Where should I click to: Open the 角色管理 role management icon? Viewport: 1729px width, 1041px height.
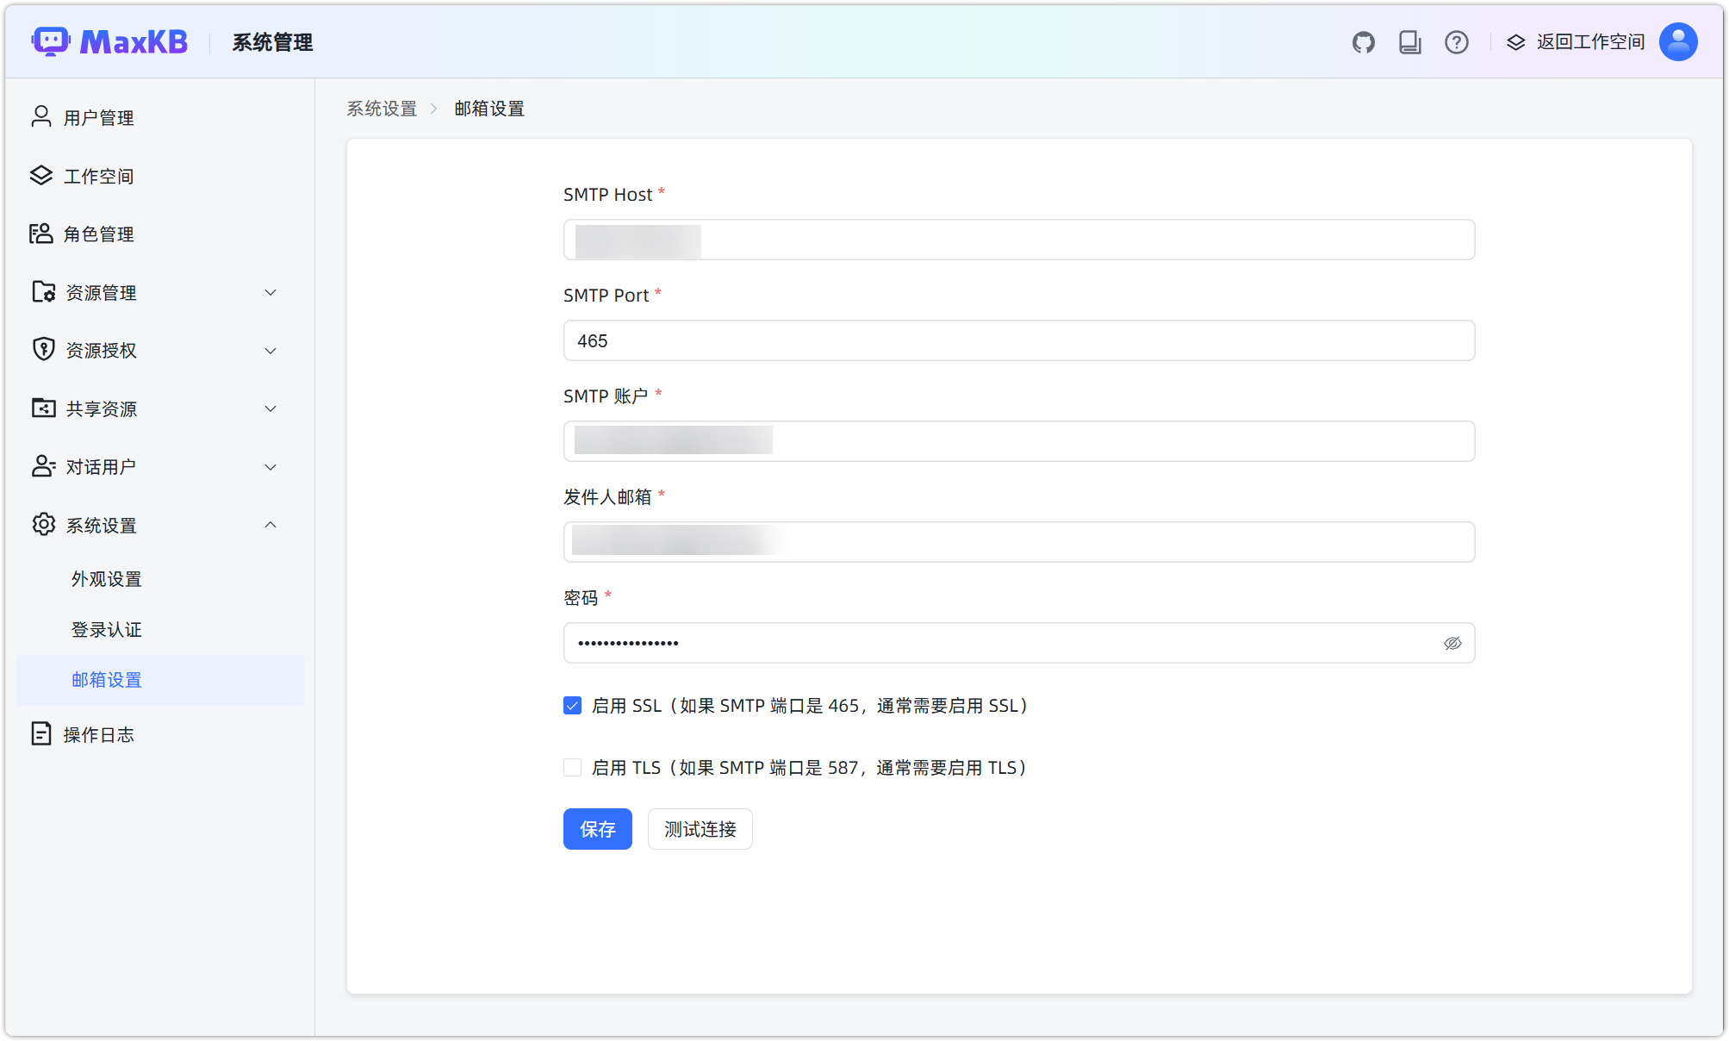(41, 234)
